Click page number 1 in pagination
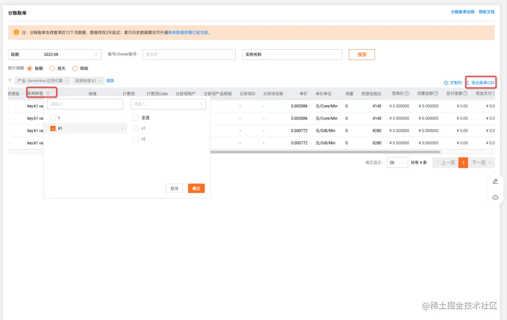Viewport: 507px width, 320px height. 463,163
